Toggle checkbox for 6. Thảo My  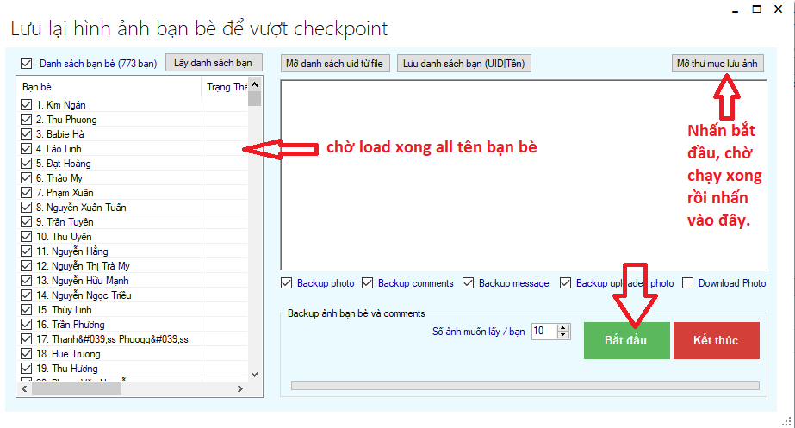(x=27, y=178)
